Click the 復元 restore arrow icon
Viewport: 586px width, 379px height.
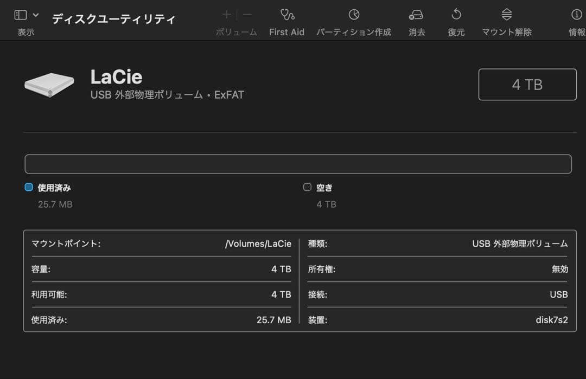(456, 15)
